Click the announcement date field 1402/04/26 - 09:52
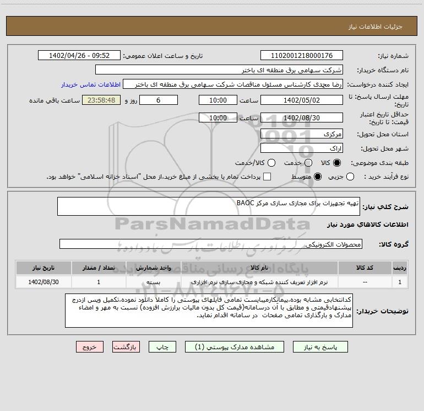This screenshot has height=411, width=424. click(79, 56)
